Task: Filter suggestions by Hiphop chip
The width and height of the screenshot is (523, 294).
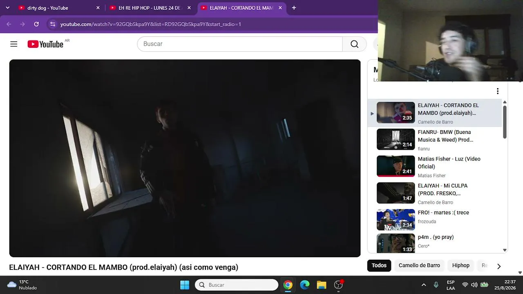Action: click(x=461, y=265)
